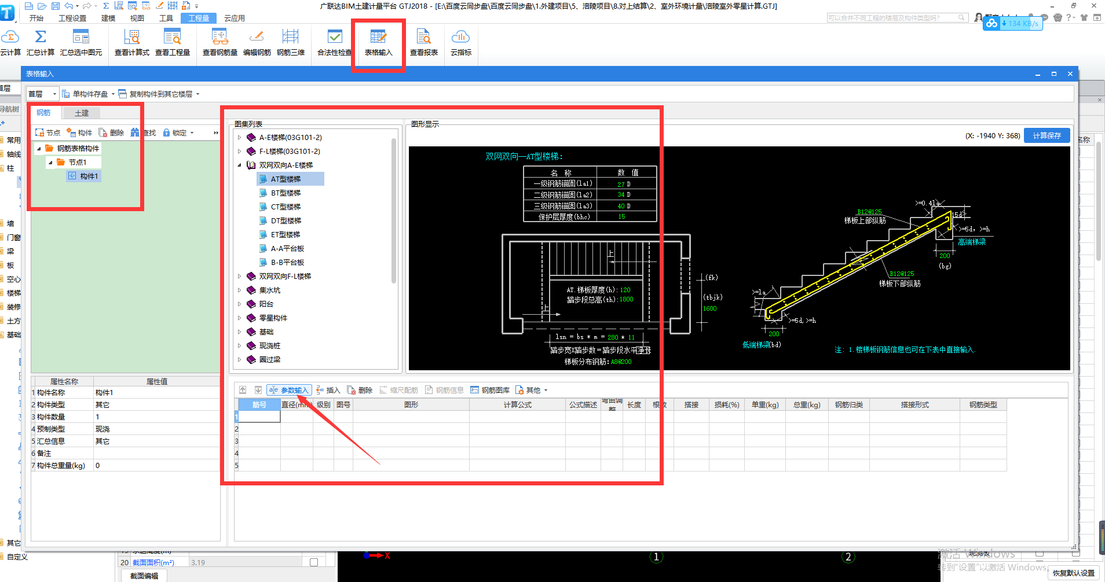Select 零星构件 in atlas list

coord(273,318)
